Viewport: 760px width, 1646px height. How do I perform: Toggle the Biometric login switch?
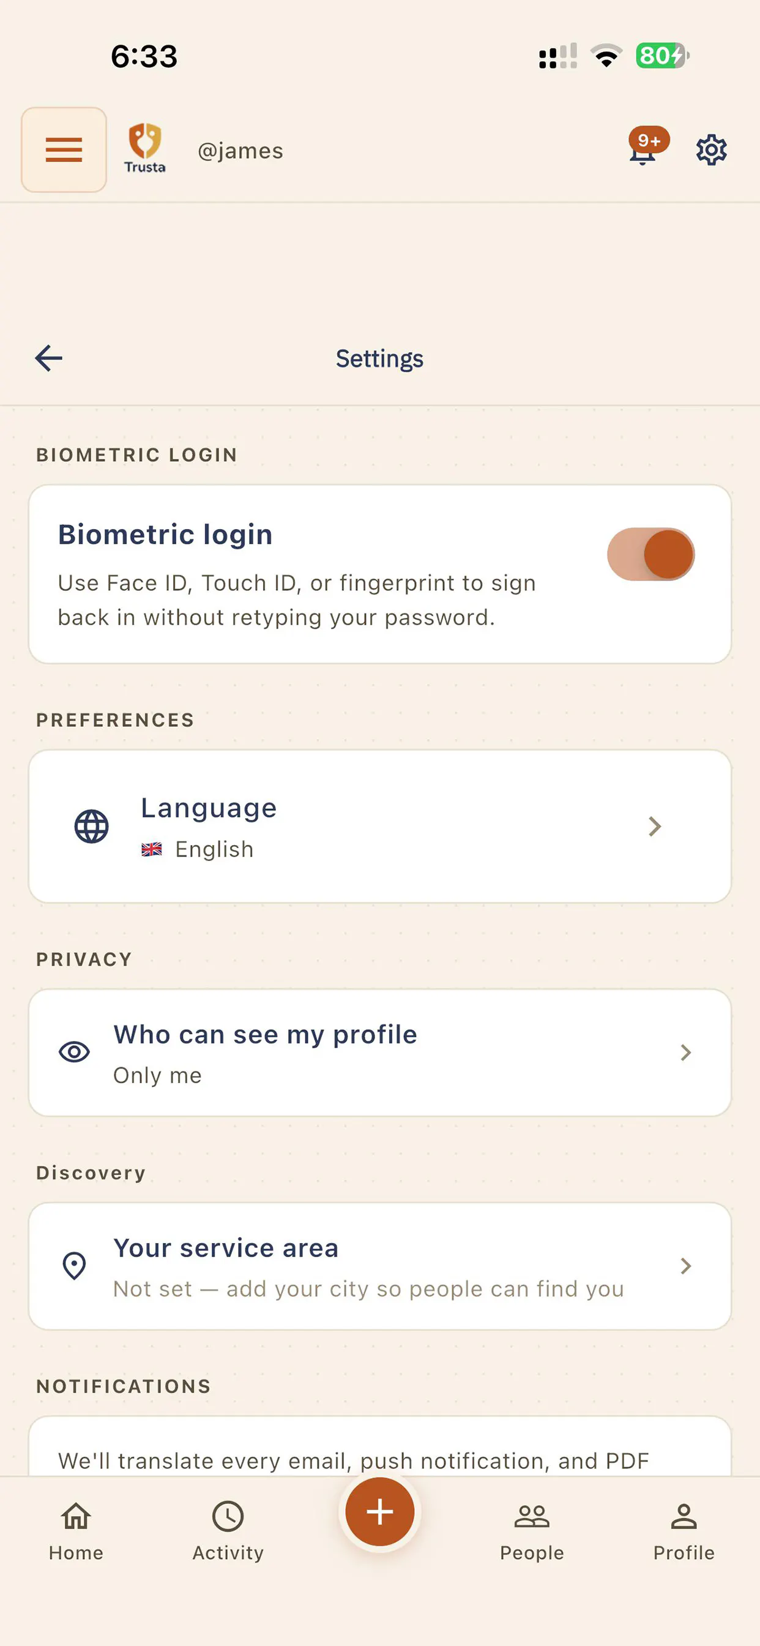tap(650, 554)
